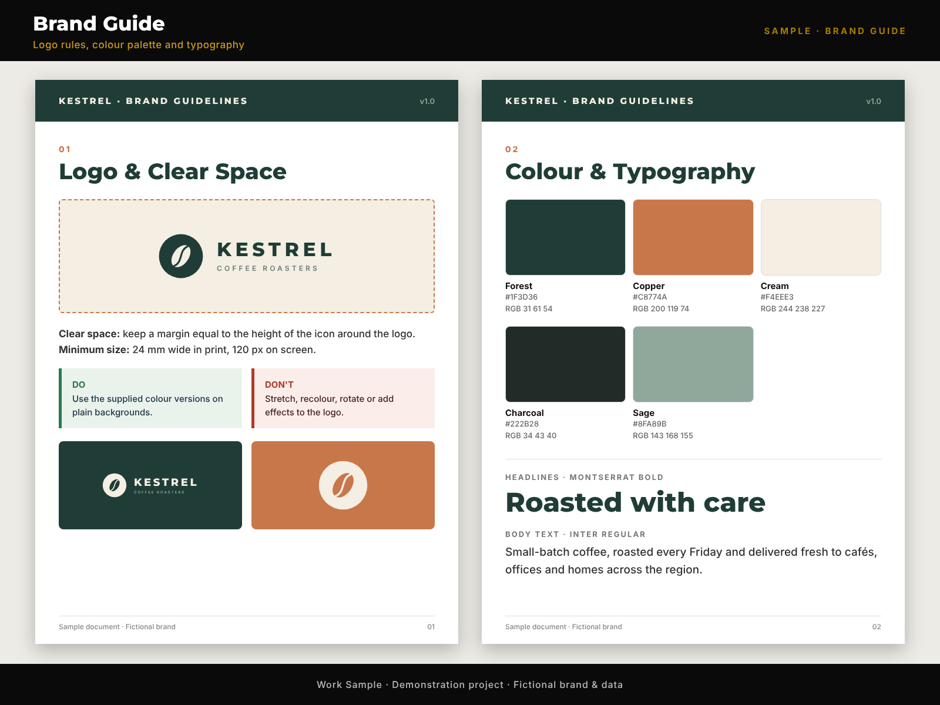Click 'RGB 34 43 40' value
Image resolution: width=940 pixels, height=705 pixels.
coord(531,436)
